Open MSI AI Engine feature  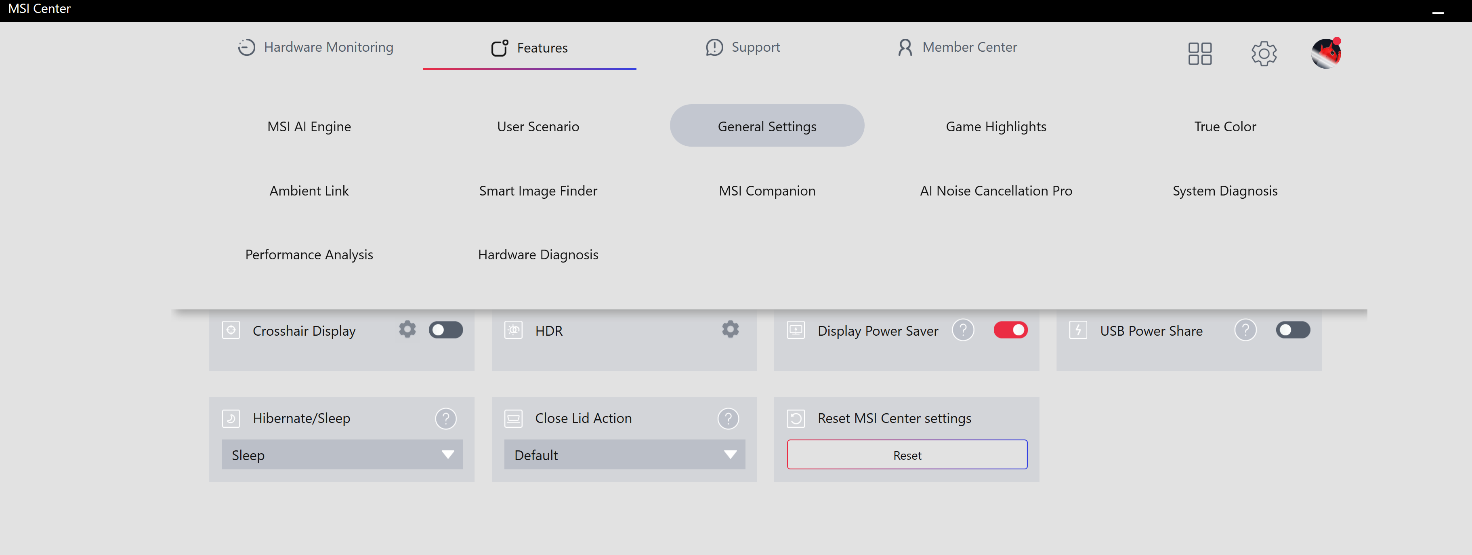coord(309,126)
